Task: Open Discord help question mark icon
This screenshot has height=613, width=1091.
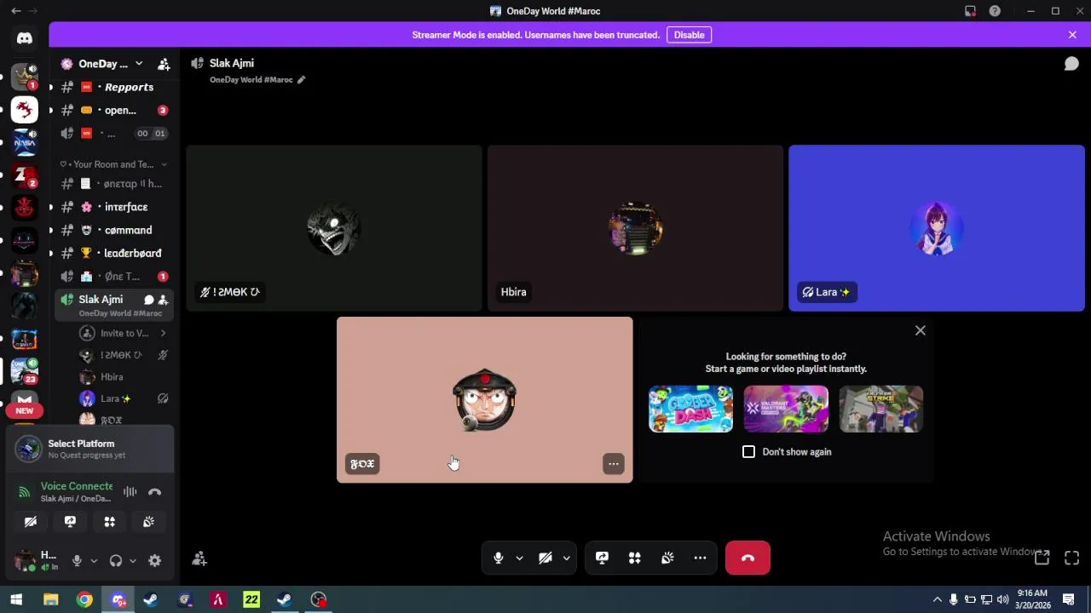Action: pos(995,11)
